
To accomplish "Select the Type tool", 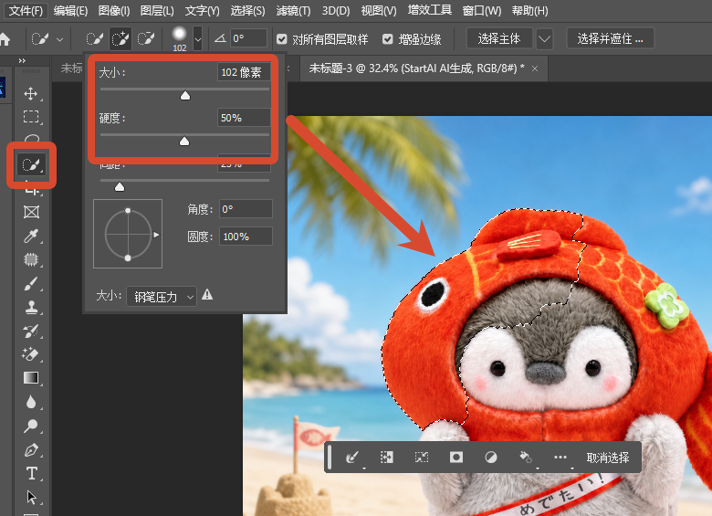I will (31, 474).
